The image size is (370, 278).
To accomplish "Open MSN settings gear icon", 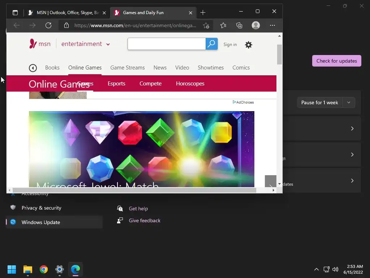I will (249, 45).
